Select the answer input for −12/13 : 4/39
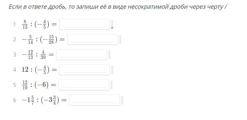Screen dimensions: 247x120 82,55
